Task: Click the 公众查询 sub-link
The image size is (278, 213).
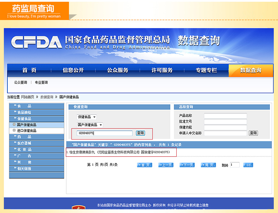Action: tap(20, 82)
